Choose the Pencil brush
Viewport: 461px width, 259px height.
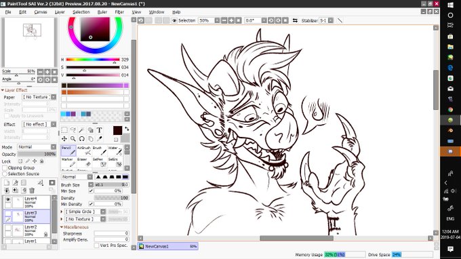tap(68, 151)
